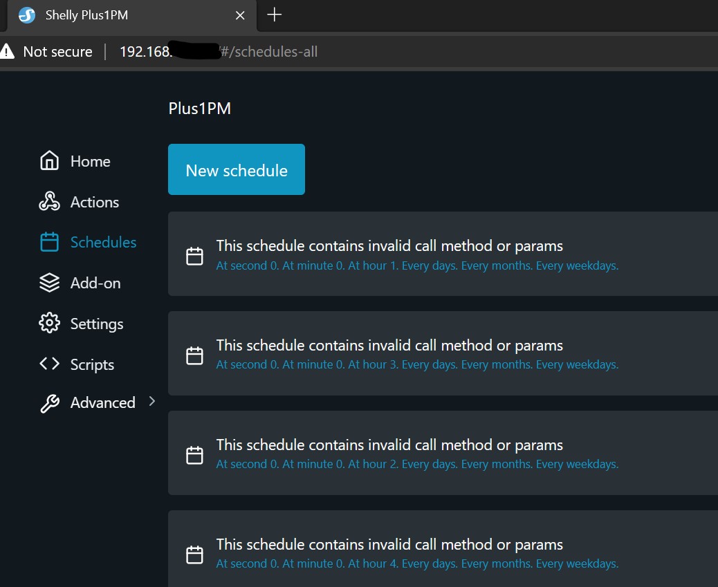Screen dimensions: 718x587
Task: Click the Add-on layers icon
Action: [x=49, y=283]
